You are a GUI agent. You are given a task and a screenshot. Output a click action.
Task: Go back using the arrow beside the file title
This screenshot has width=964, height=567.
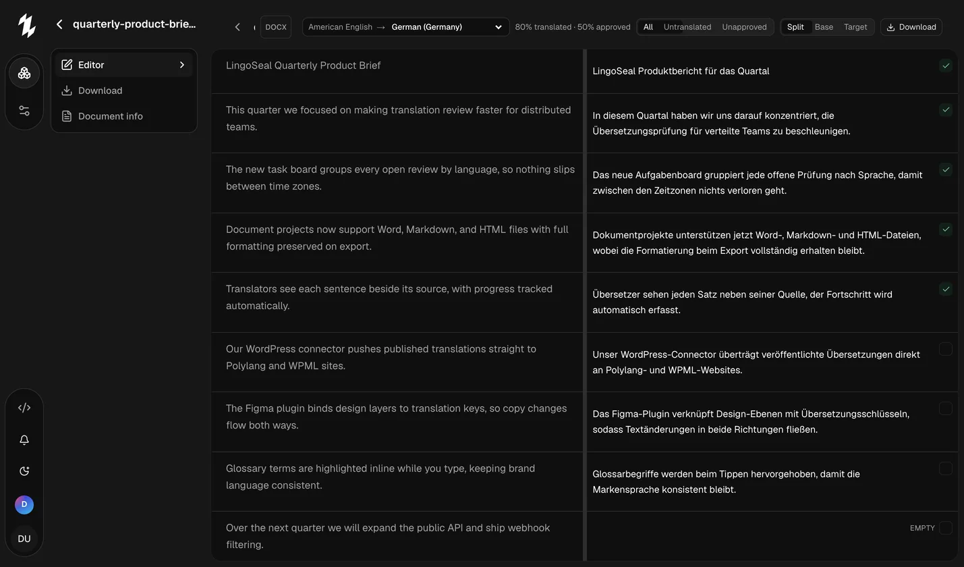59,24
